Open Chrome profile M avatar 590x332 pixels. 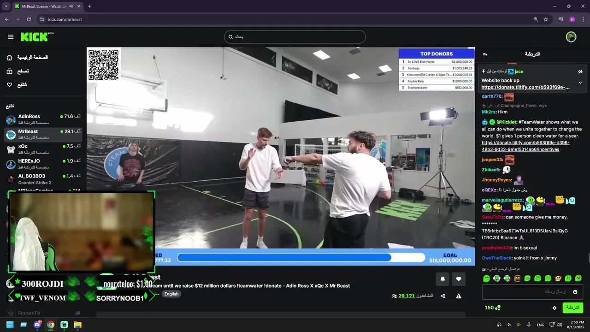tap(572, 19)
